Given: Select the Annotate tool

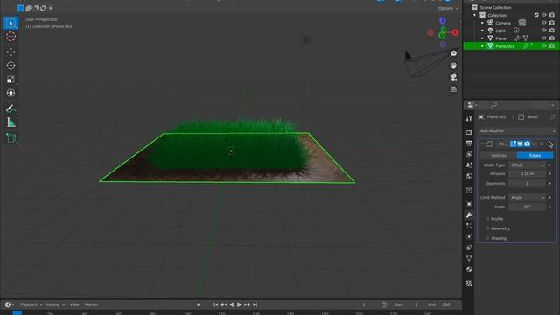Looking at the screenshot, I should tap(10, 108).
